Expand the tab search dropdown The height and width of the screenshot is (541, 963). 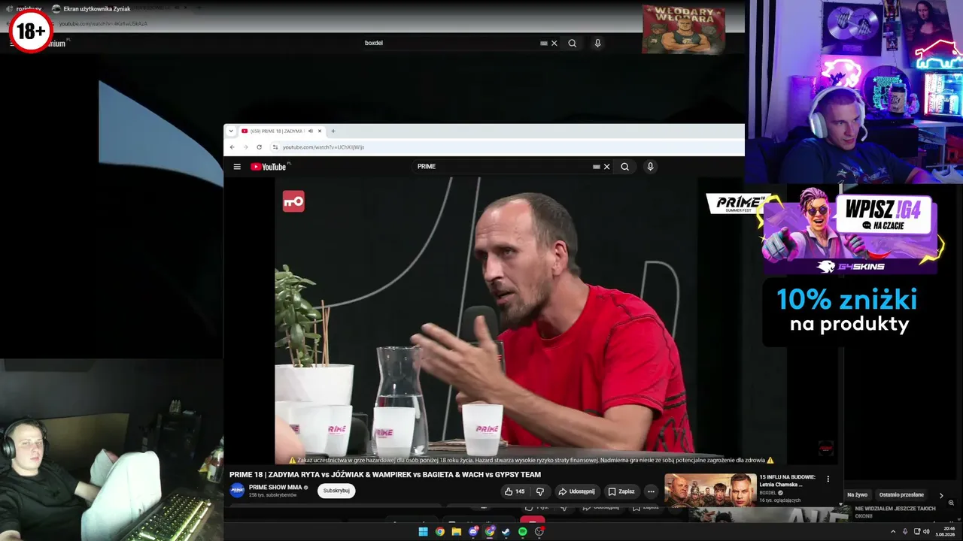231,131
